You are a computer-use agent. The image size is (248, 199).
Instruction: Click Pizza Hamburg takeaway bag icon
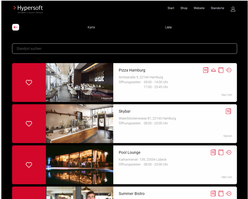[221, 70]
